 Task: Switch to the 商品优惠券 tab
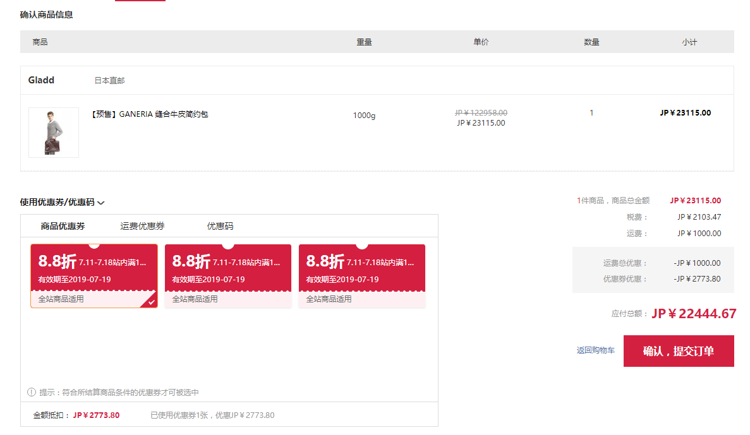(63, 226)
